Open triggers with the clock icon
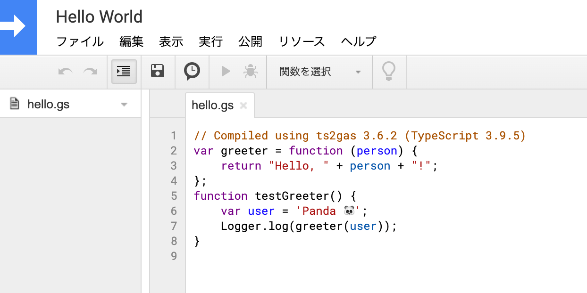Screen dimensions: 587x293 pos(192,72)
